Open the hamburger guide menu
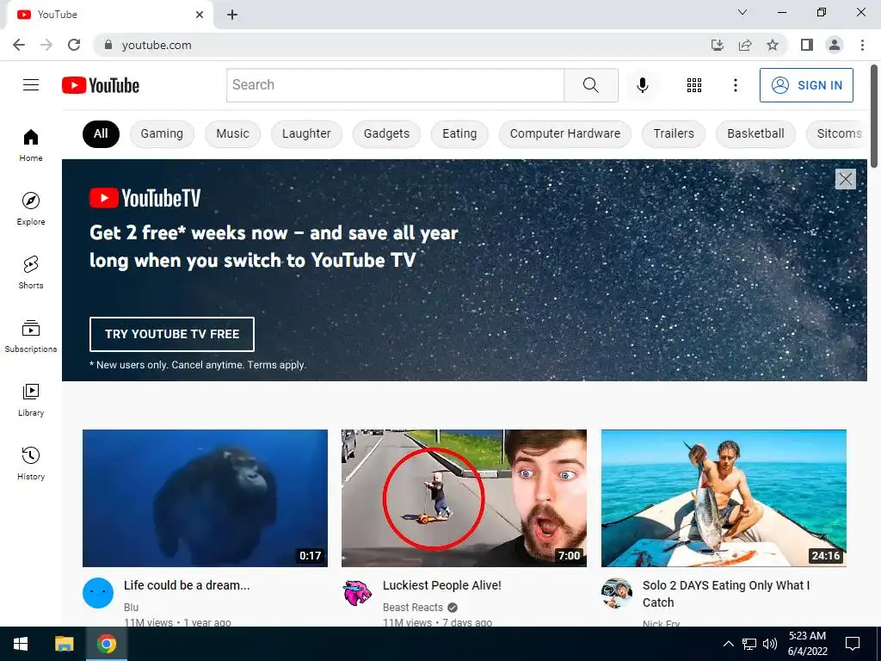The image size is (881, 661). 31,85
